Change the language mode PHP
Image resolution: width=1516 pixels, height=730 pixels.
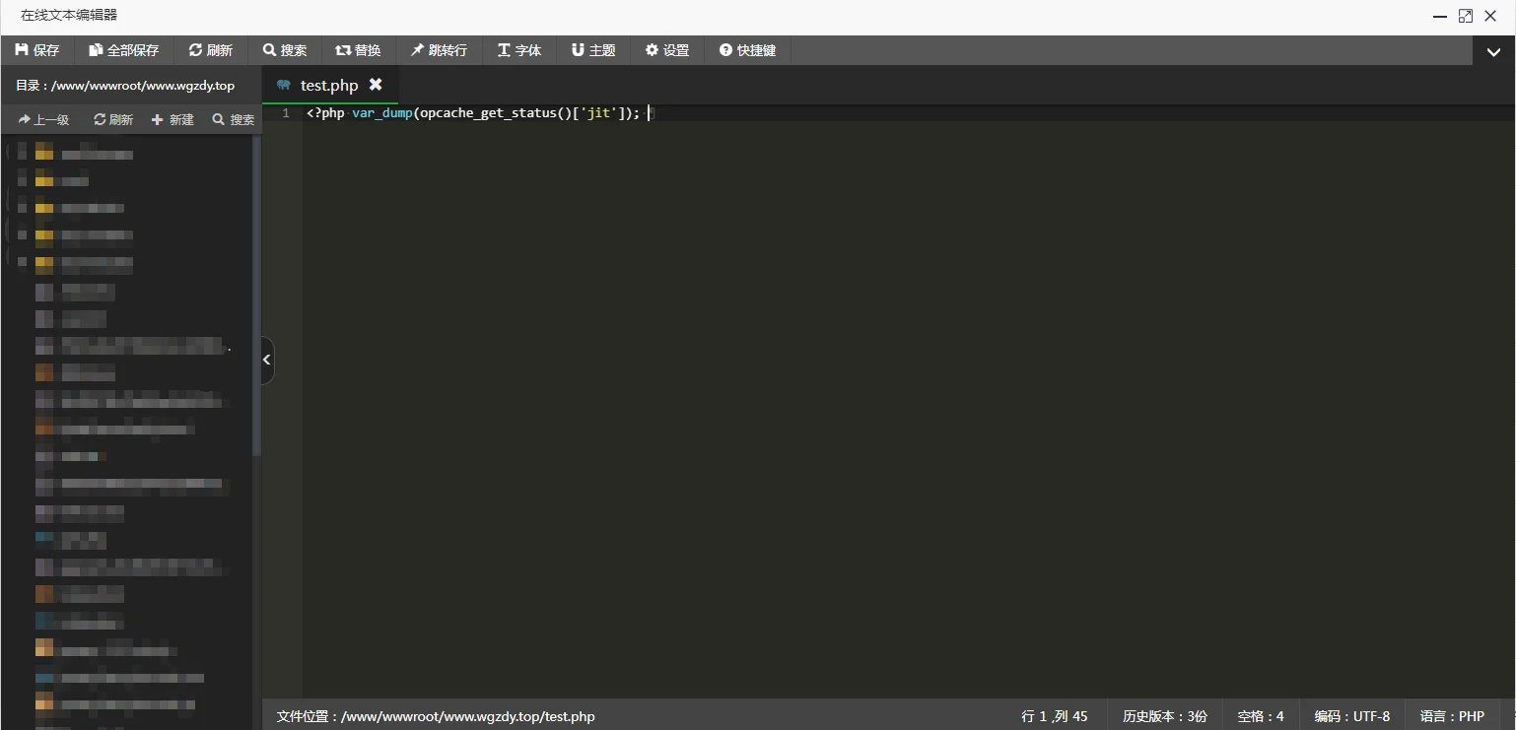pyautogui.click(x=1452, y=716)
